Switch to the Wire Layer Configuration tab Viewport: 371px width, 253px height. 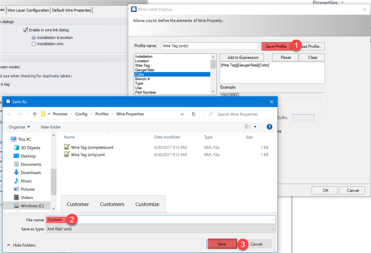[x=28, y=10]
